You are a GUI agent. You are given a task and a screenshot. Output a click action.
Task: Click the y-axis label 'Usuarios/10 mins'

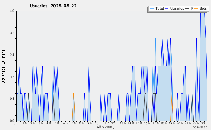3,66
